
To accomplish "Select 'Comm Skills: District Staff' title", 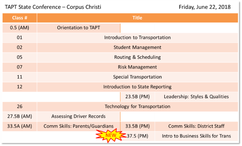I will click(196, 127).
